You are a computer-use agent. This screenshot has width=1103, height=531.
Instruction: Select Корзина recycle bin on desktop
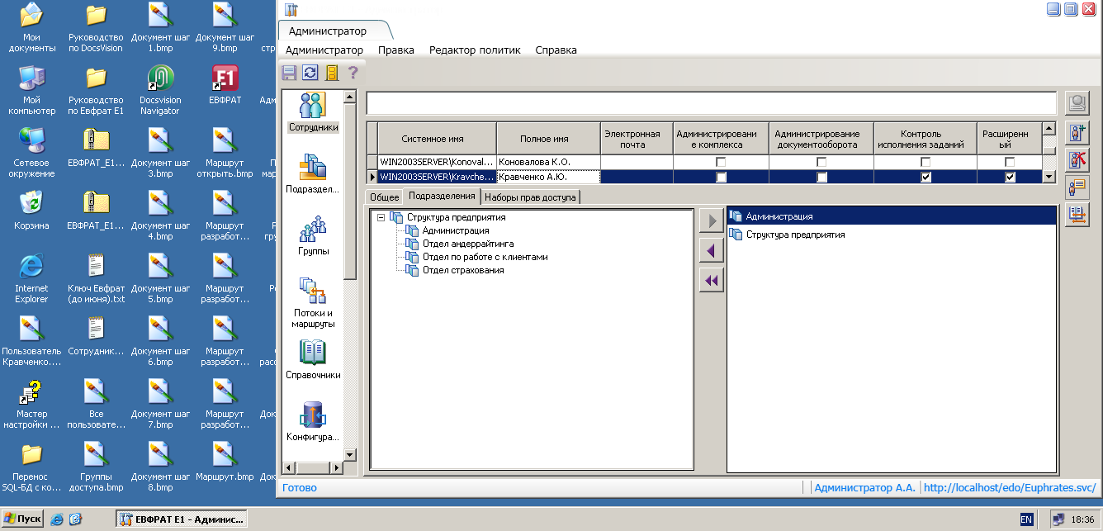click(31, 210)
